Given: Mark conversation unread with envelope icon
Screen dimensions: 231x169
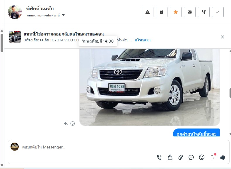Looking at the screenshot, I should click(190, 12).
